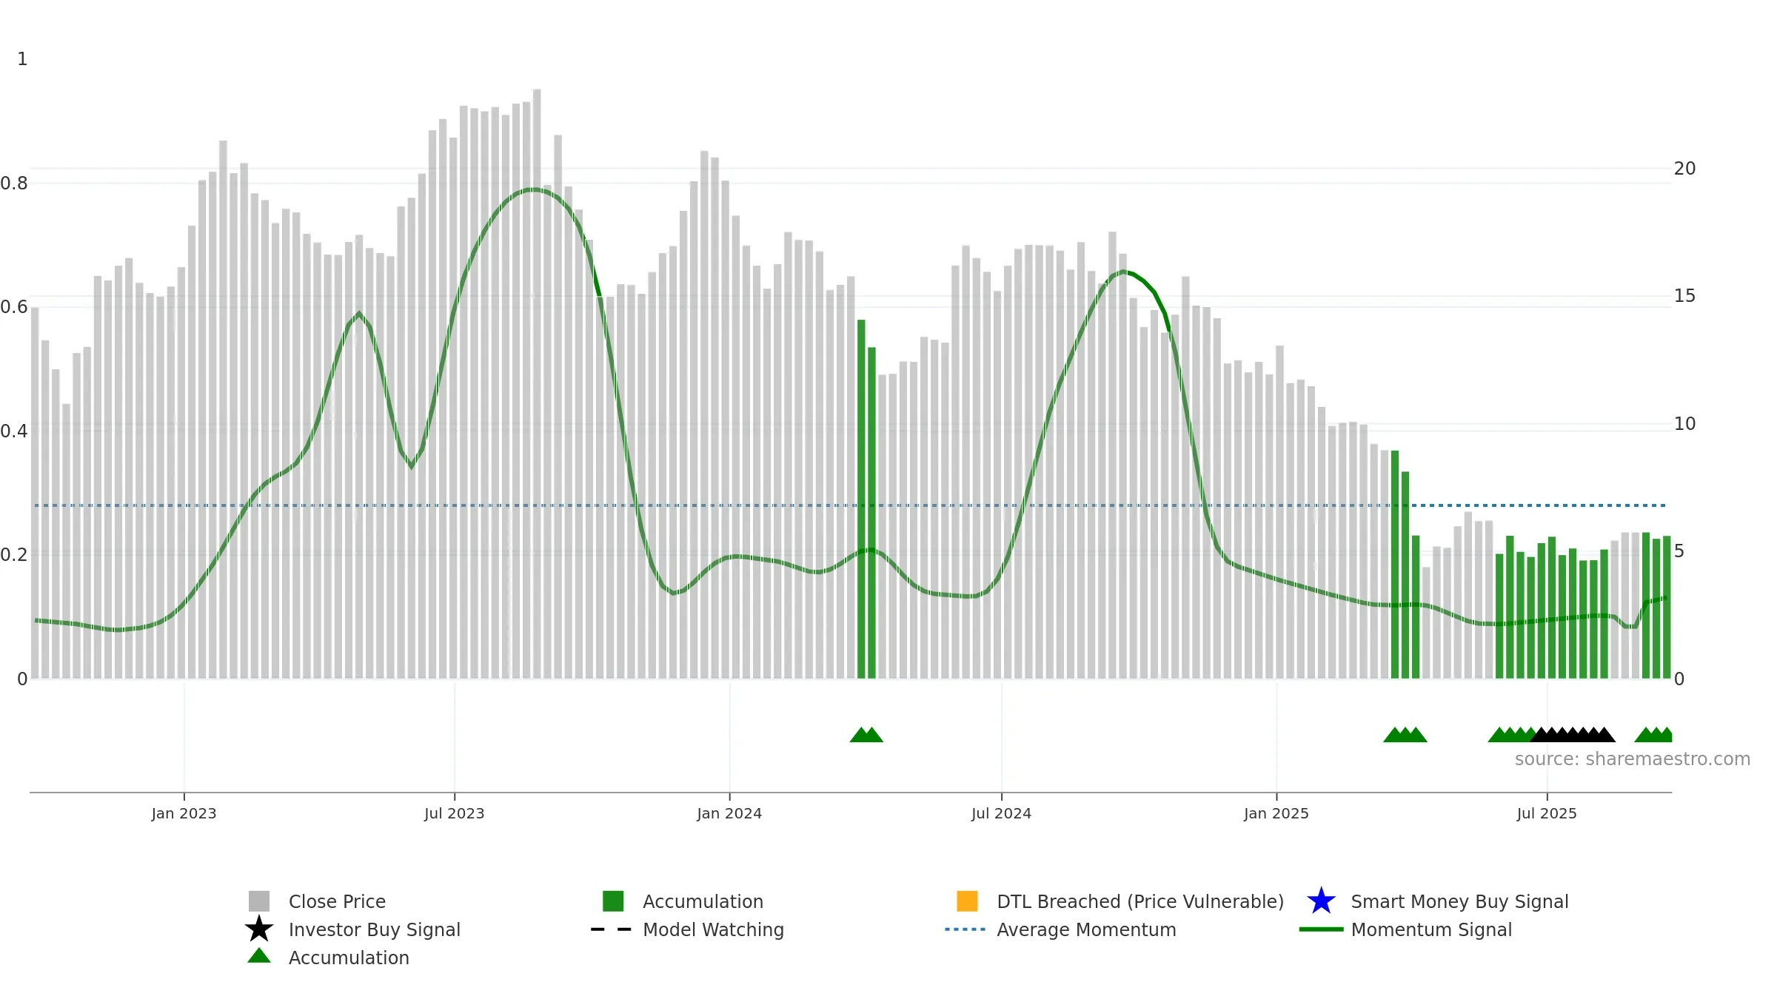Click the dashed Model Watching legend icon
Image resolution: width=1777 pixels, height=999 pixels.
click(611, 929)
